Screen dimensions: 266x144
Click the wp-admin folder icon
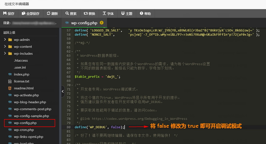click(10, 40)
